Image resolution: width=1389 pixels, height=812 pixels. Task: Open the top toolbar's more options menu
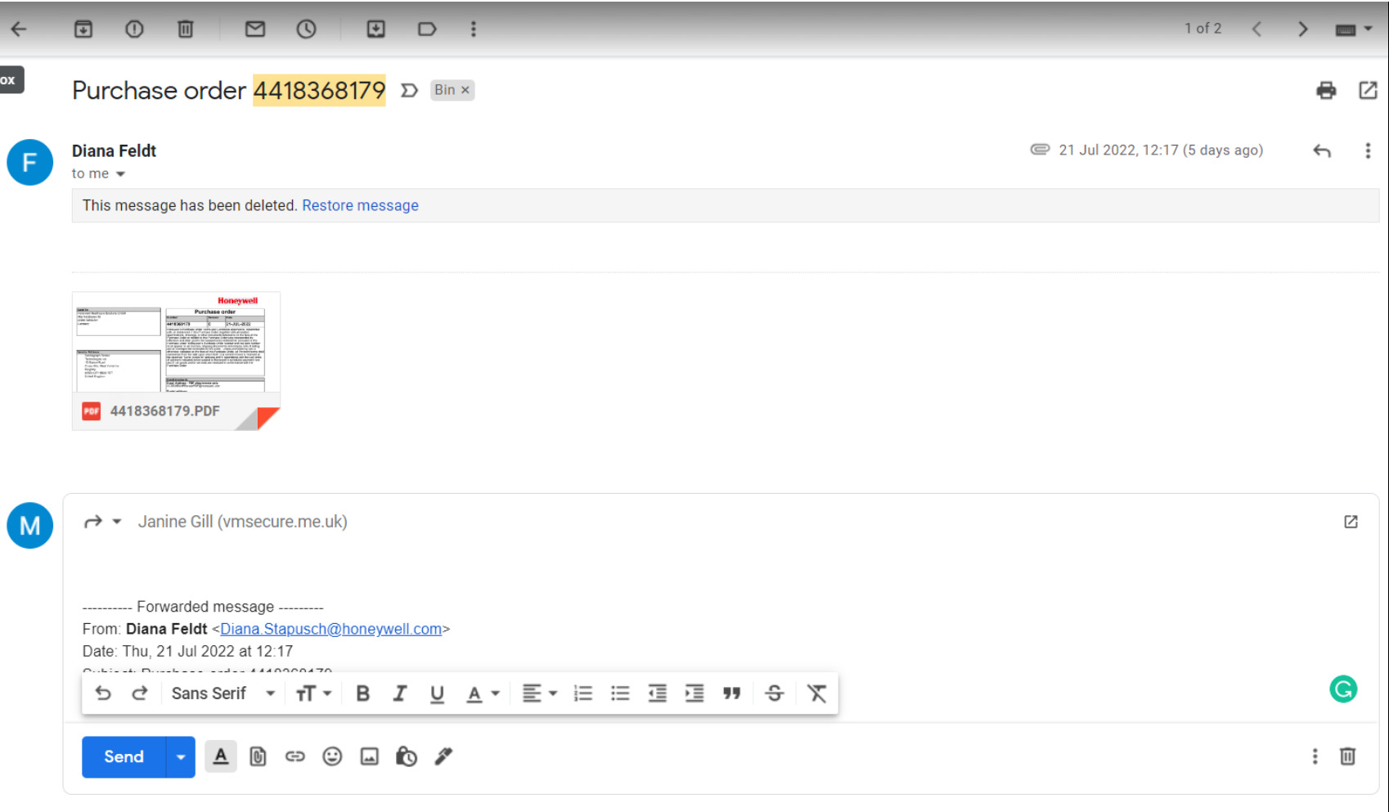tap(473, 29)
